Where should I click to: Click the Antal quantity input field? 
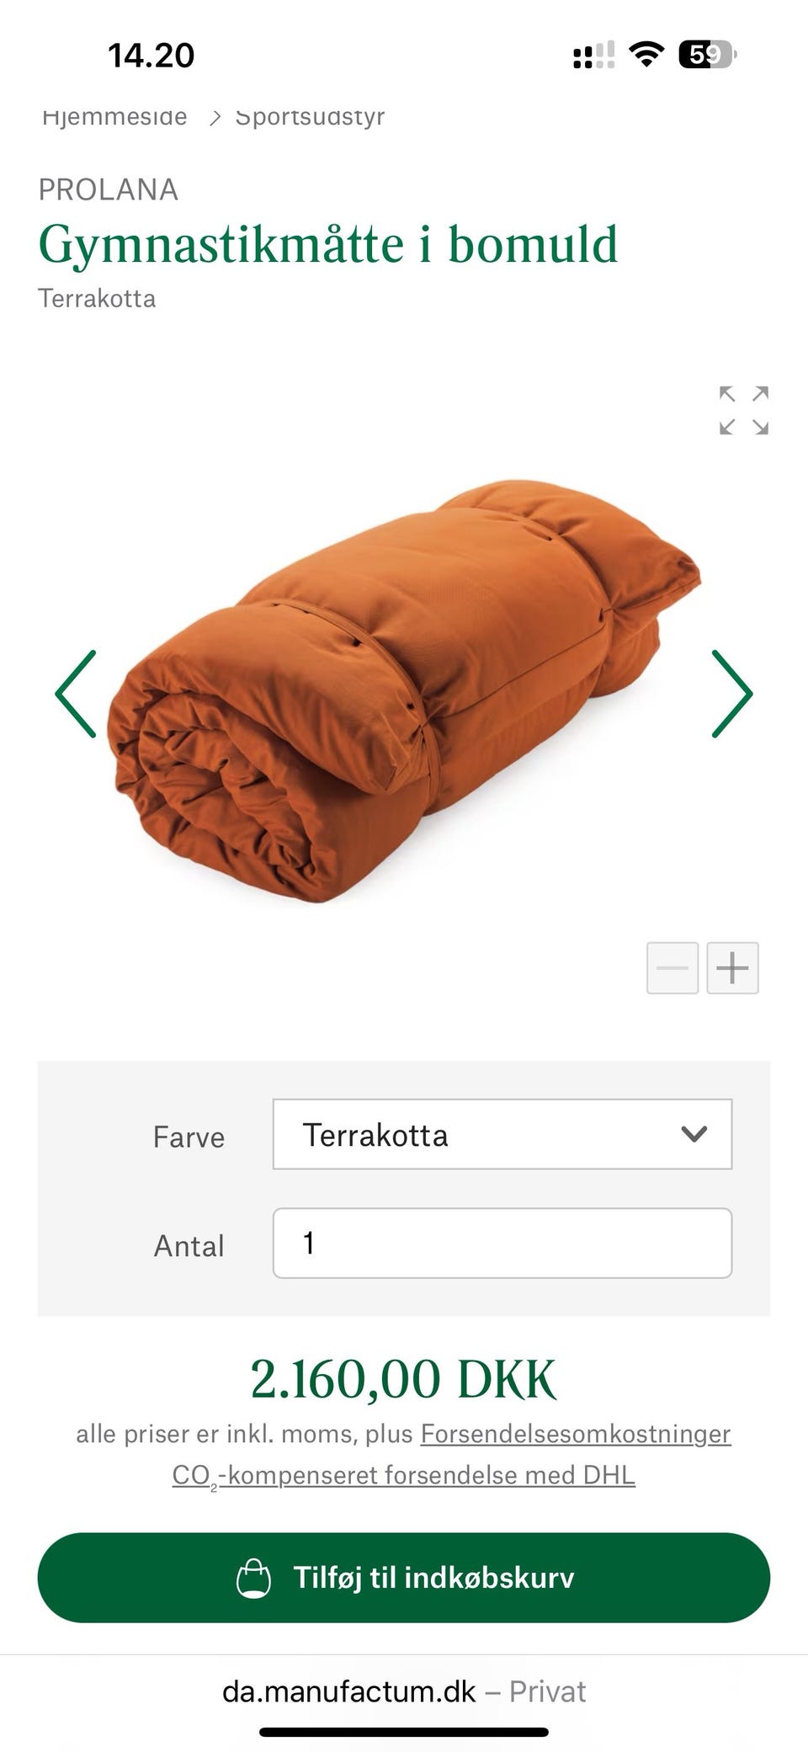point(502,1243)
